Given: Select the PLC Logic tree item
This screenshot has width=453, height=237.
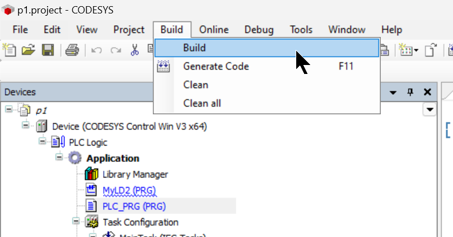Looking at the screenshot, I should coord(88,142).
